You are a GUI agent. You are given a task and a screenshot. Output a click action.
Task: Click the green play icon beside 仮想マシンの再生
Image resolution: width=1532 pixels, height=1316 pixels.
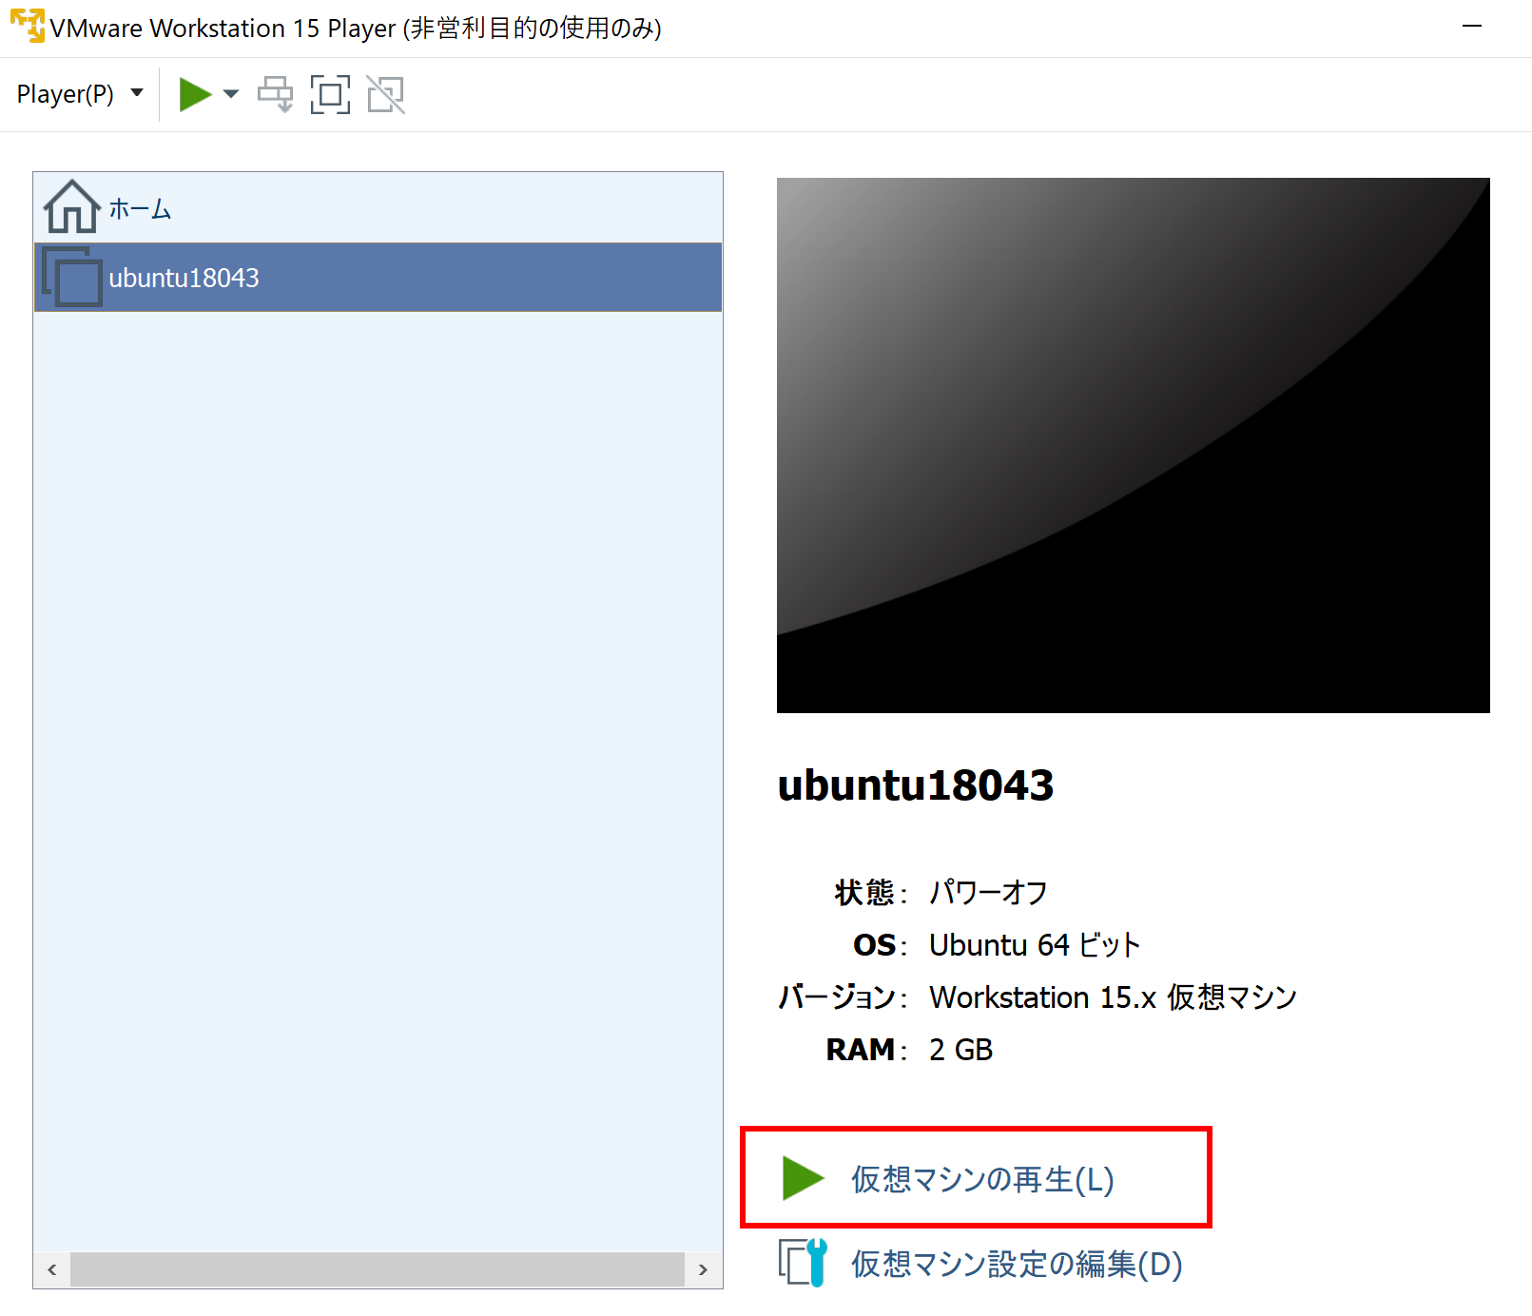coord(803,1178)
